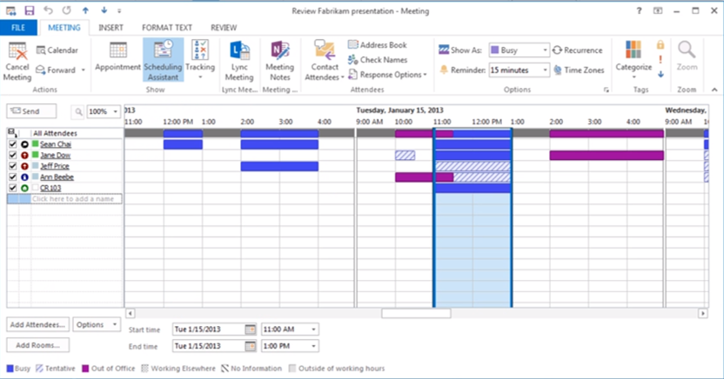Open Meeting Notes in OneNote

pos(280,60)
